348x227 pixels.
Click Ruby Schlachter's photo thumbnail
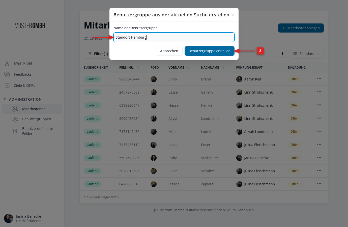(154, 158)
